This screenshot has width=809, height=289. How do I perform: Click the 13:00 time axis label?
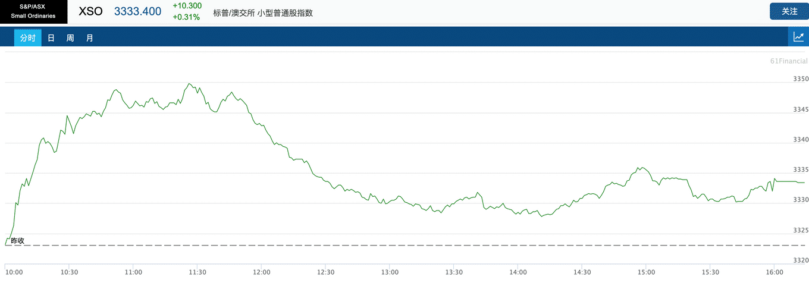pos(390,272)
